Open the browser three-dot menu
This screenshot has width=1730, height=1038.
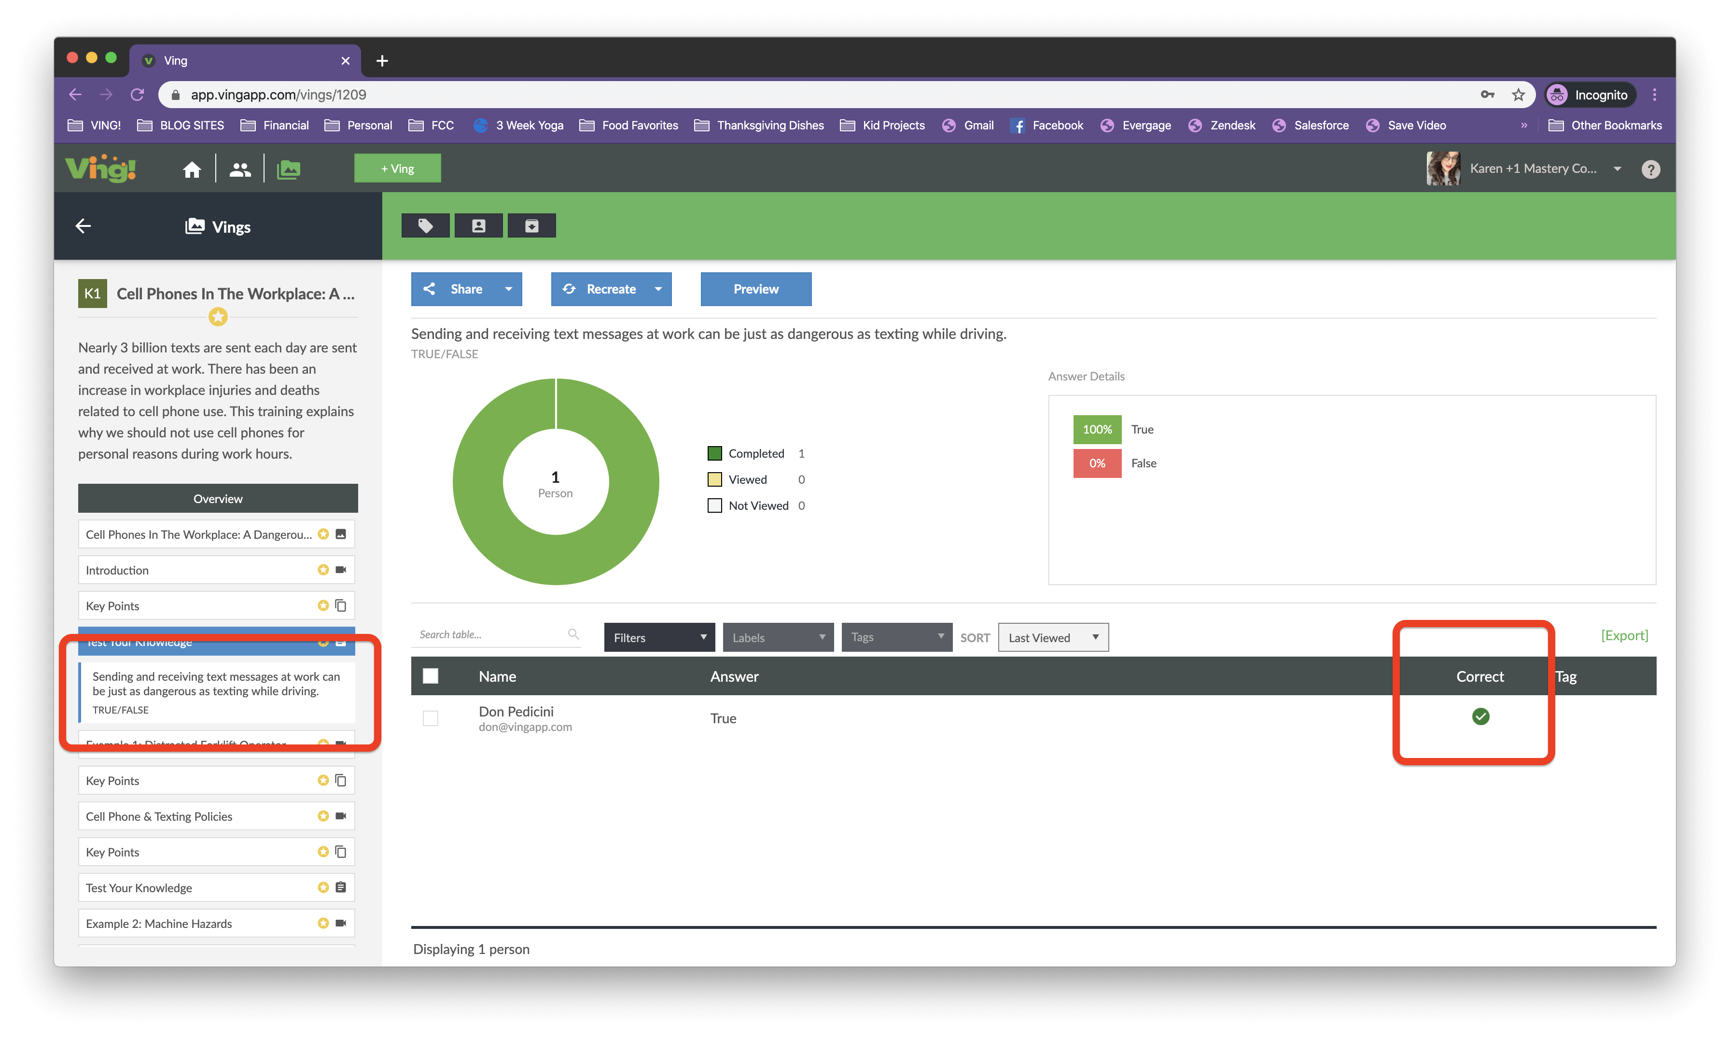click(x=1655, y=95)
